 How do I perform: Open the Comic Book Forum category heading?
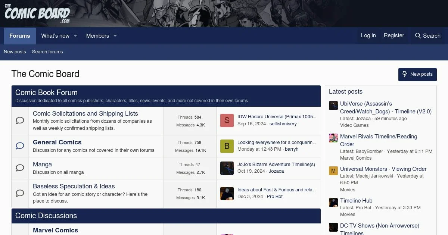pyautogui.click(x=46, y=93)
